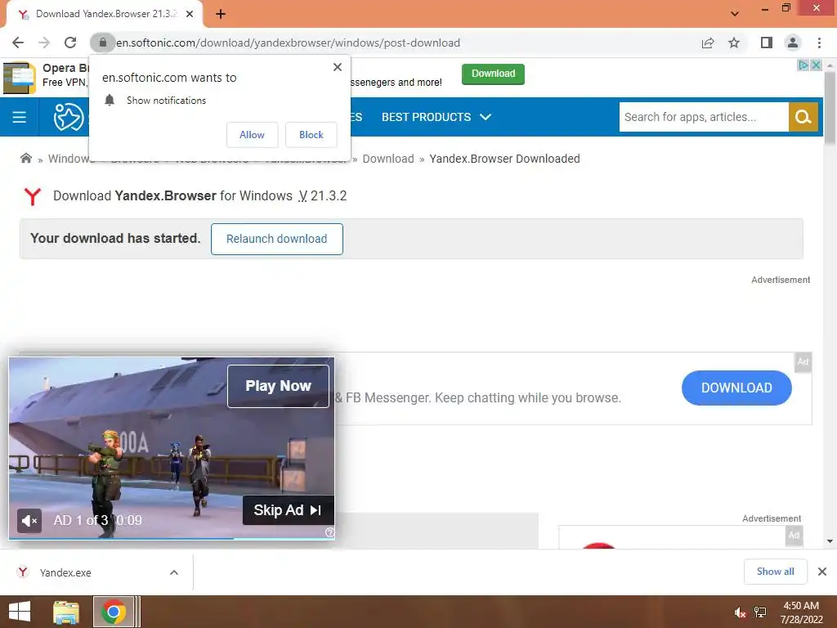The height and width of the screenshot is (628, 837).
Task: Open a new browser tab
Action: pyautogui.click(x=221, y=14)
